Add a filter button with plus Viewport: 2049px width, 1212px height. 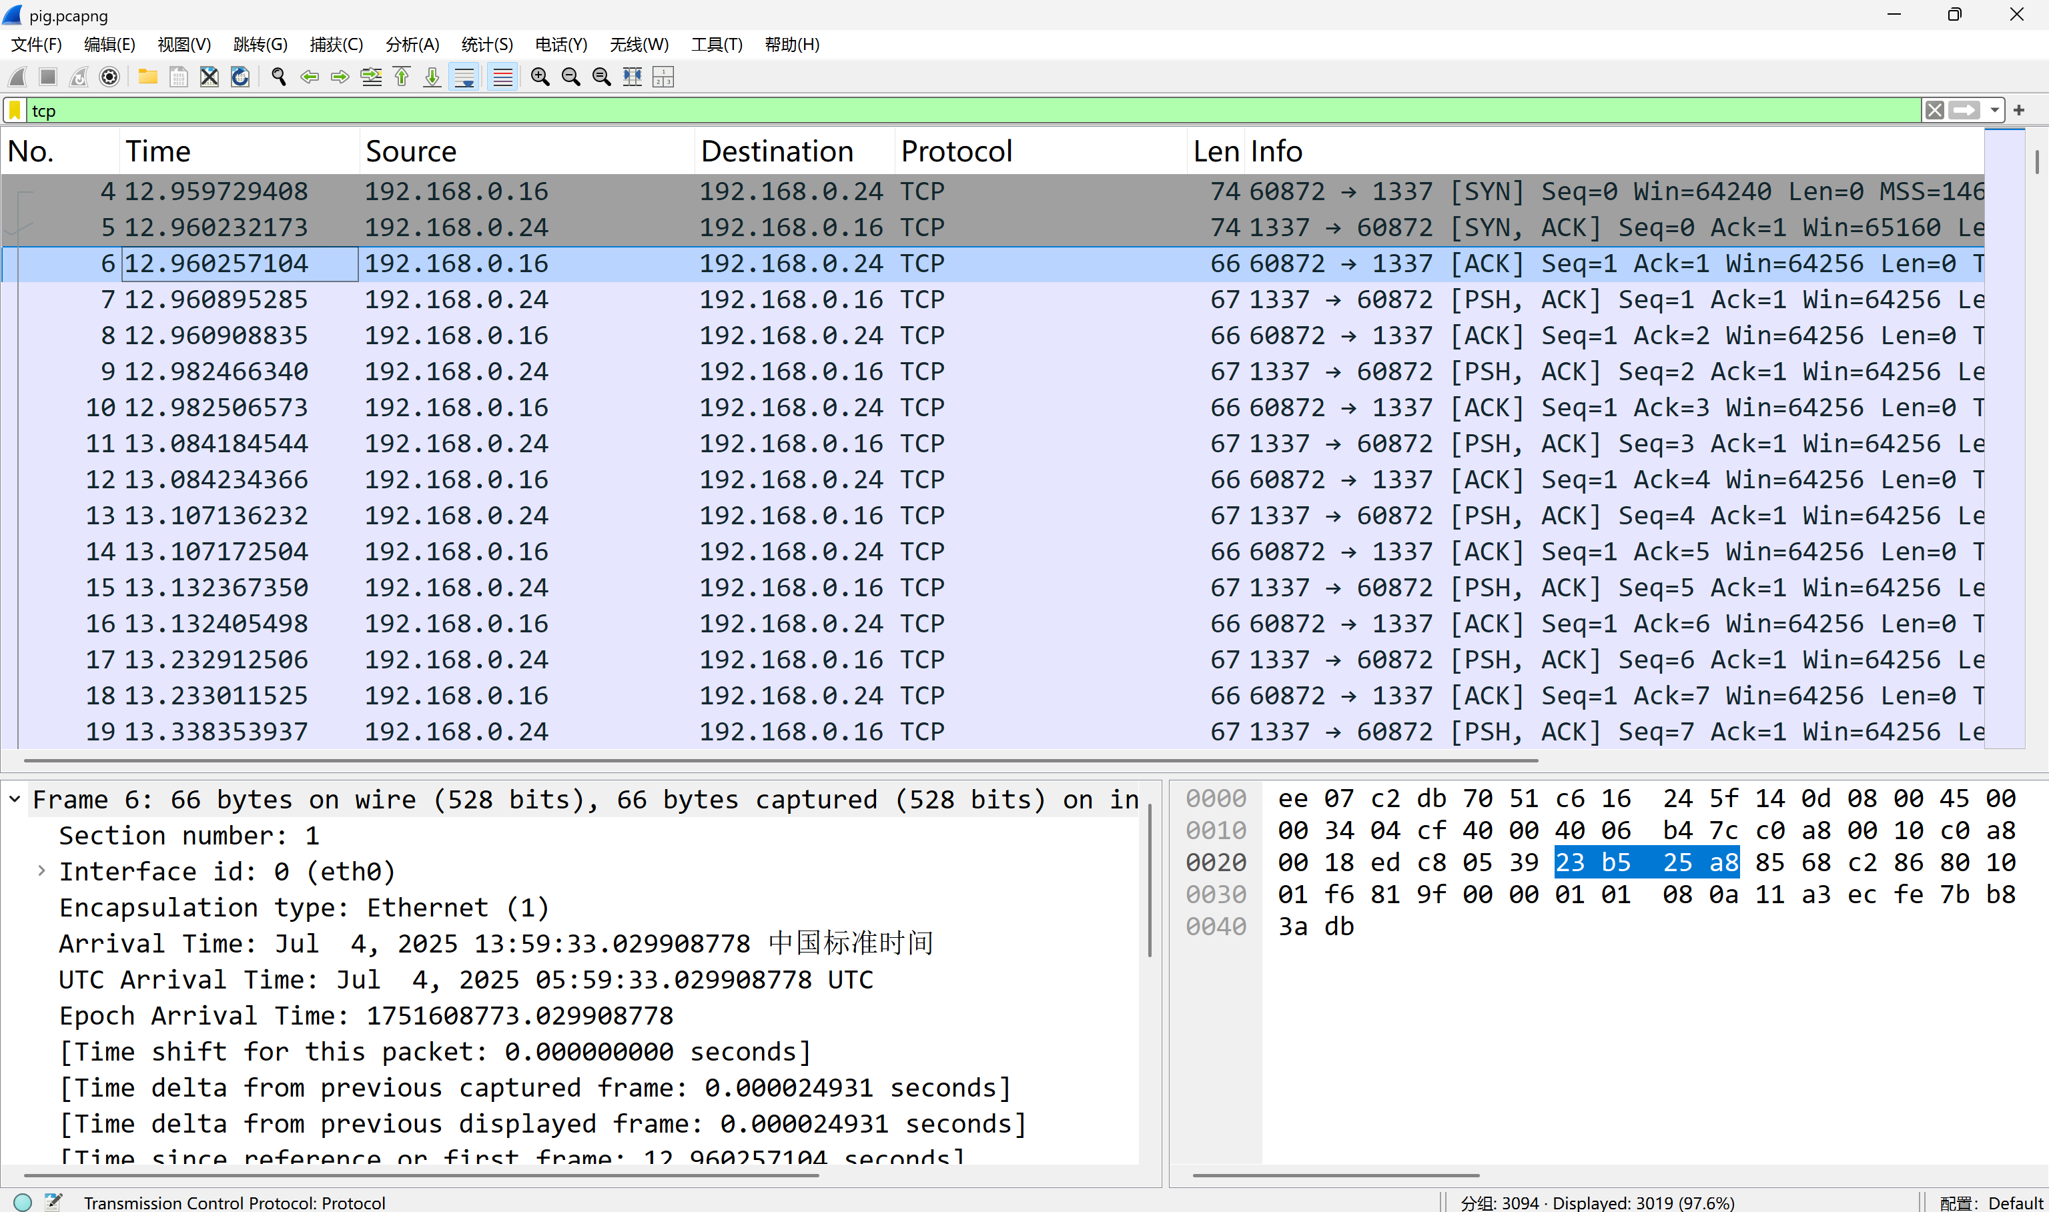pos(2019,110)
